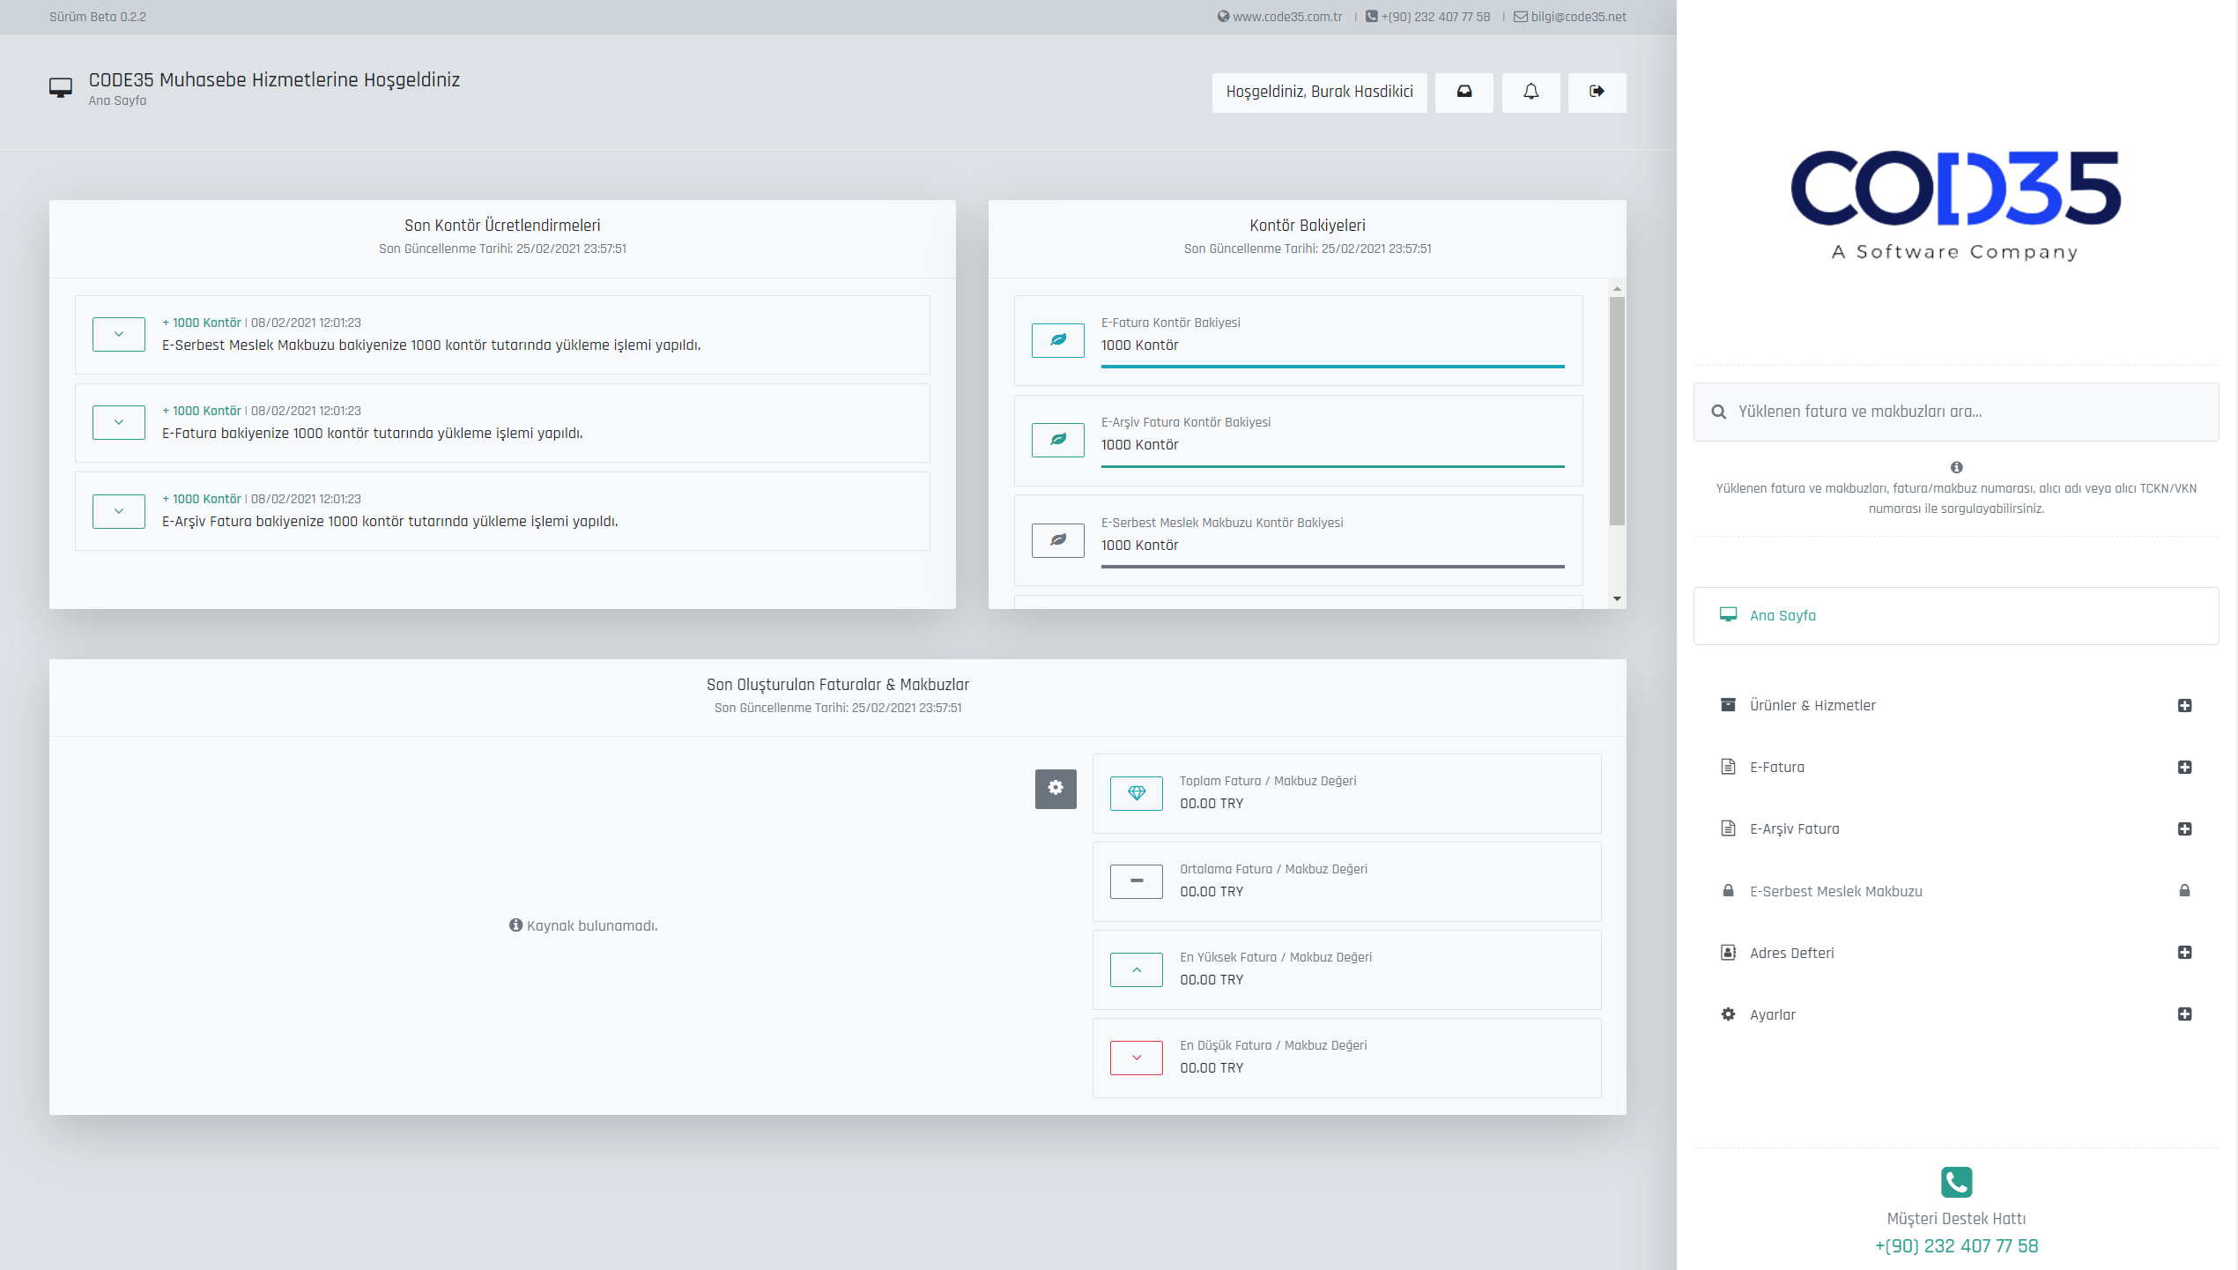Open Adres Defteri menu item
2238x1270 pixels.
click(1791, 953)
